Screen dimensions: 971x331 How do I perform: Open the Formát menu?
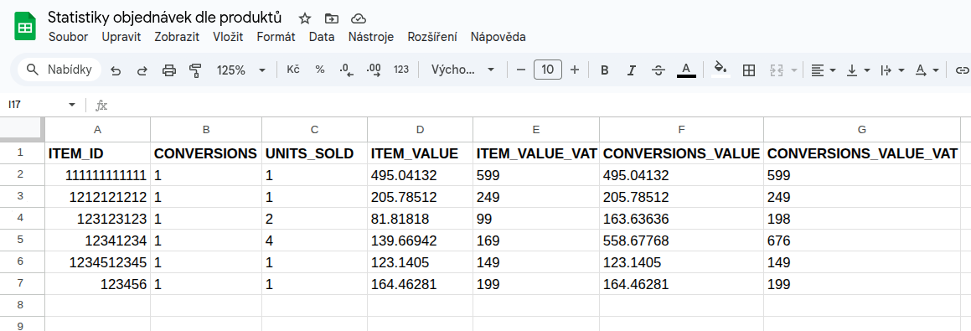(276, 37)
